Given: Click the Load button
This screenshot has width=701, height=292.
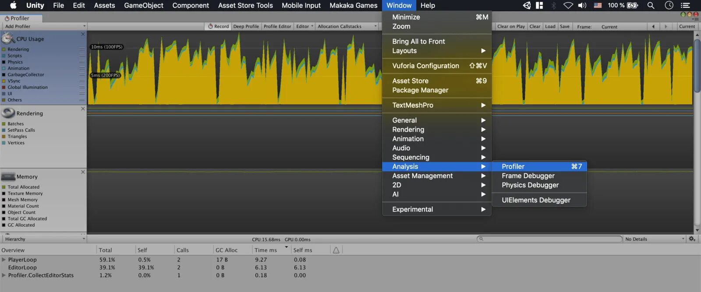Looking at the screenshot, I should (x=550, y=26).
